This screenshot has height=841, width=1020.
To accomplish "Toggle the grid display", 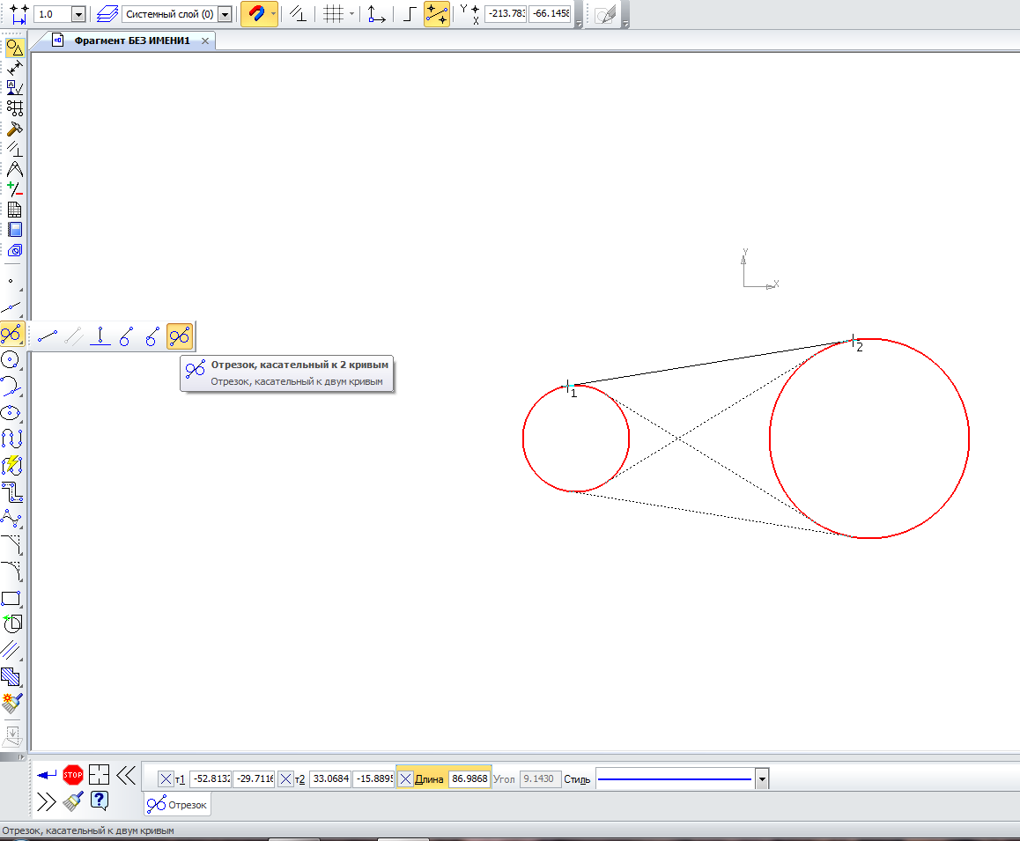I will click(x=333, y=14).
